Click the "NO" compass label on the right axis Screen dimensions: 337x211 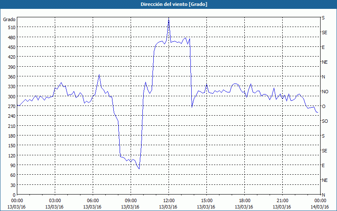(x=325, y=92)
